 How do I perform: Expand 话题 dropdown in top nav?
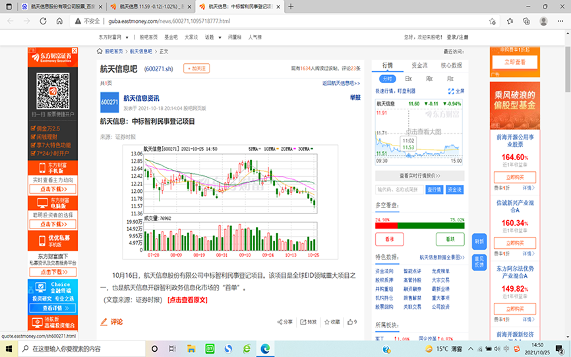pos(220,38)
